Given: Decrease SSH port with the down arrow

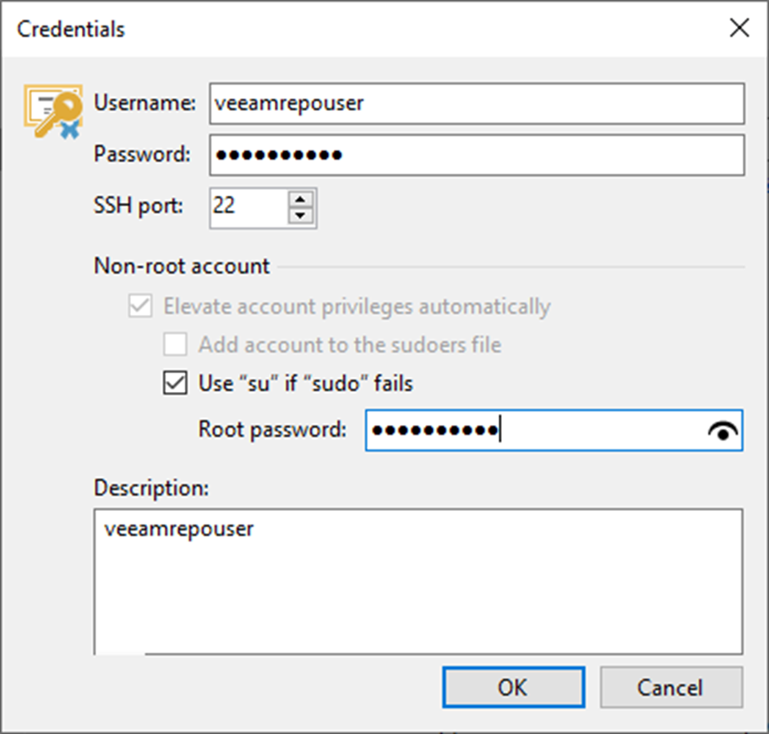Looking at the screenshot, I should 301,215.
